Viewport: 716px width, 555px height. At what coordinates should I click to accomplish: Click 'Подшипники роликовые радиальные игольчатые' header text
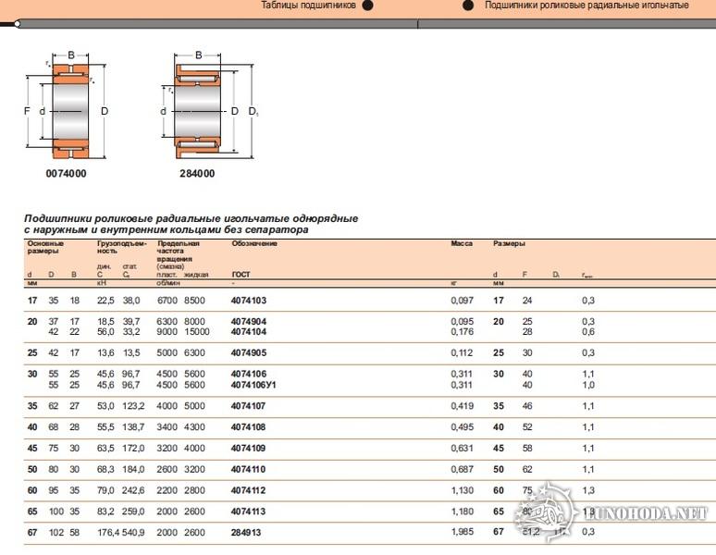pos(586,6)
